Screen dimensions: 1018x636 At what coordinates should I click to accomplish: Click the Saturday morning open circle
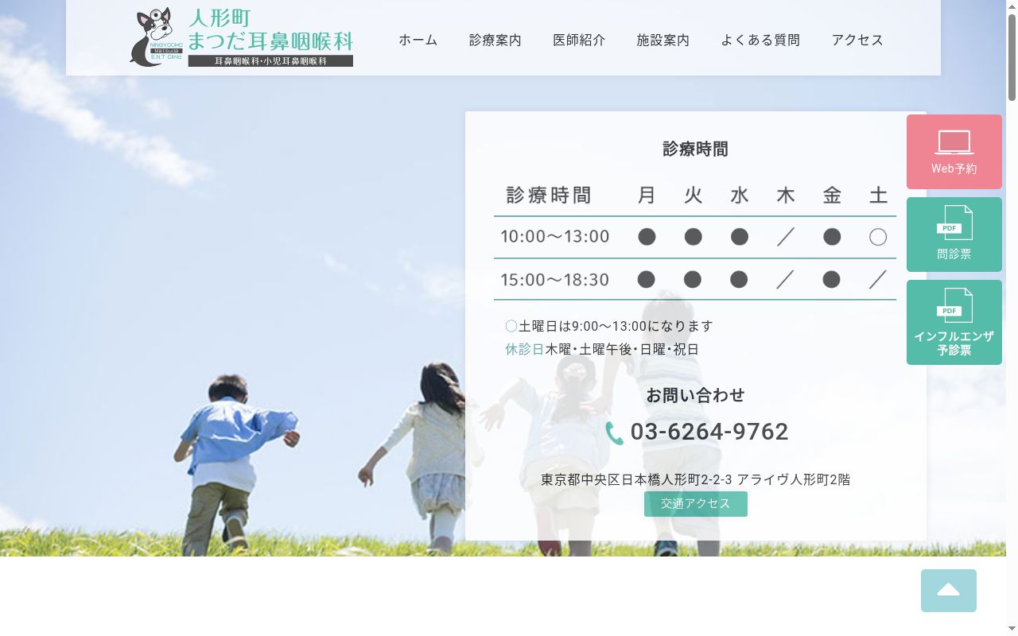point(878,237)
